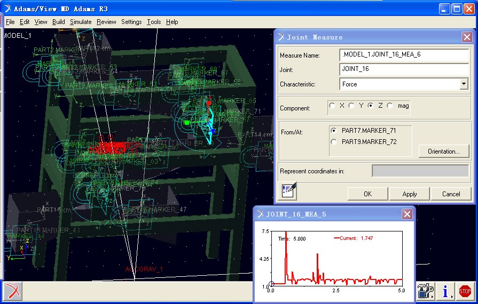478x304 pixels.
Task: Choose PART7.MARKER_71 as From/At
Action: pyautogui.click(x=334, y=131)
